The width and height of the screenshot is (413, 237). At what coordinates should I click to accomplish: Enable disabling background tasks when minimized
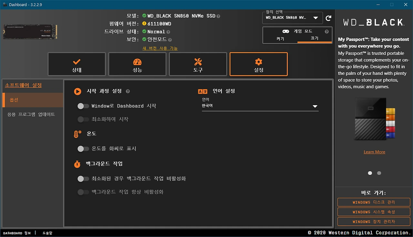(x=83, y=178)
